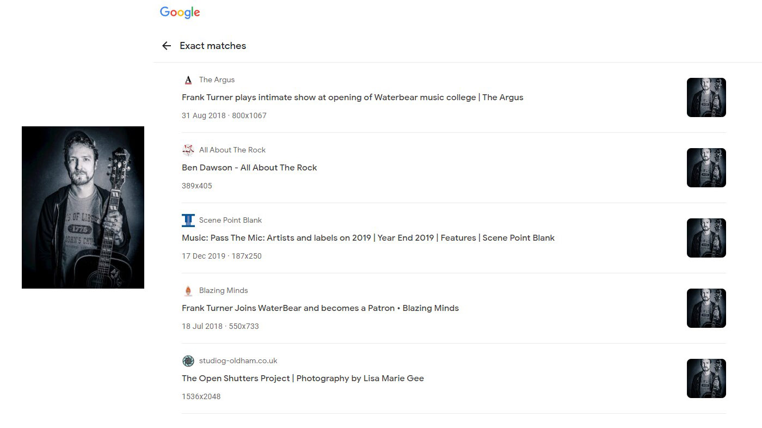Open the Pass The Mic 2019 feature link
Screen dimensions: 762x428
[368, 238]
